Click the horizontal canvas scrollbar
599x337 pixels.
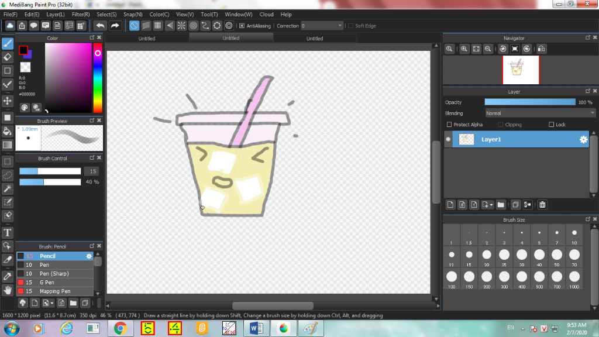point(273,305)
